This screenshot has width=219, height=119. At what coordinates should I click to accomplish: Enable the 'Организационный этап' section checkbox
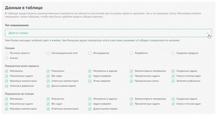pos(48,53)
